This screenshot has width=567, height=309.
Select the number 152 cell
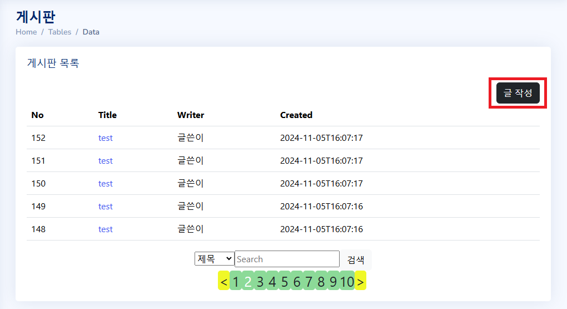click(x=38, y=138)
